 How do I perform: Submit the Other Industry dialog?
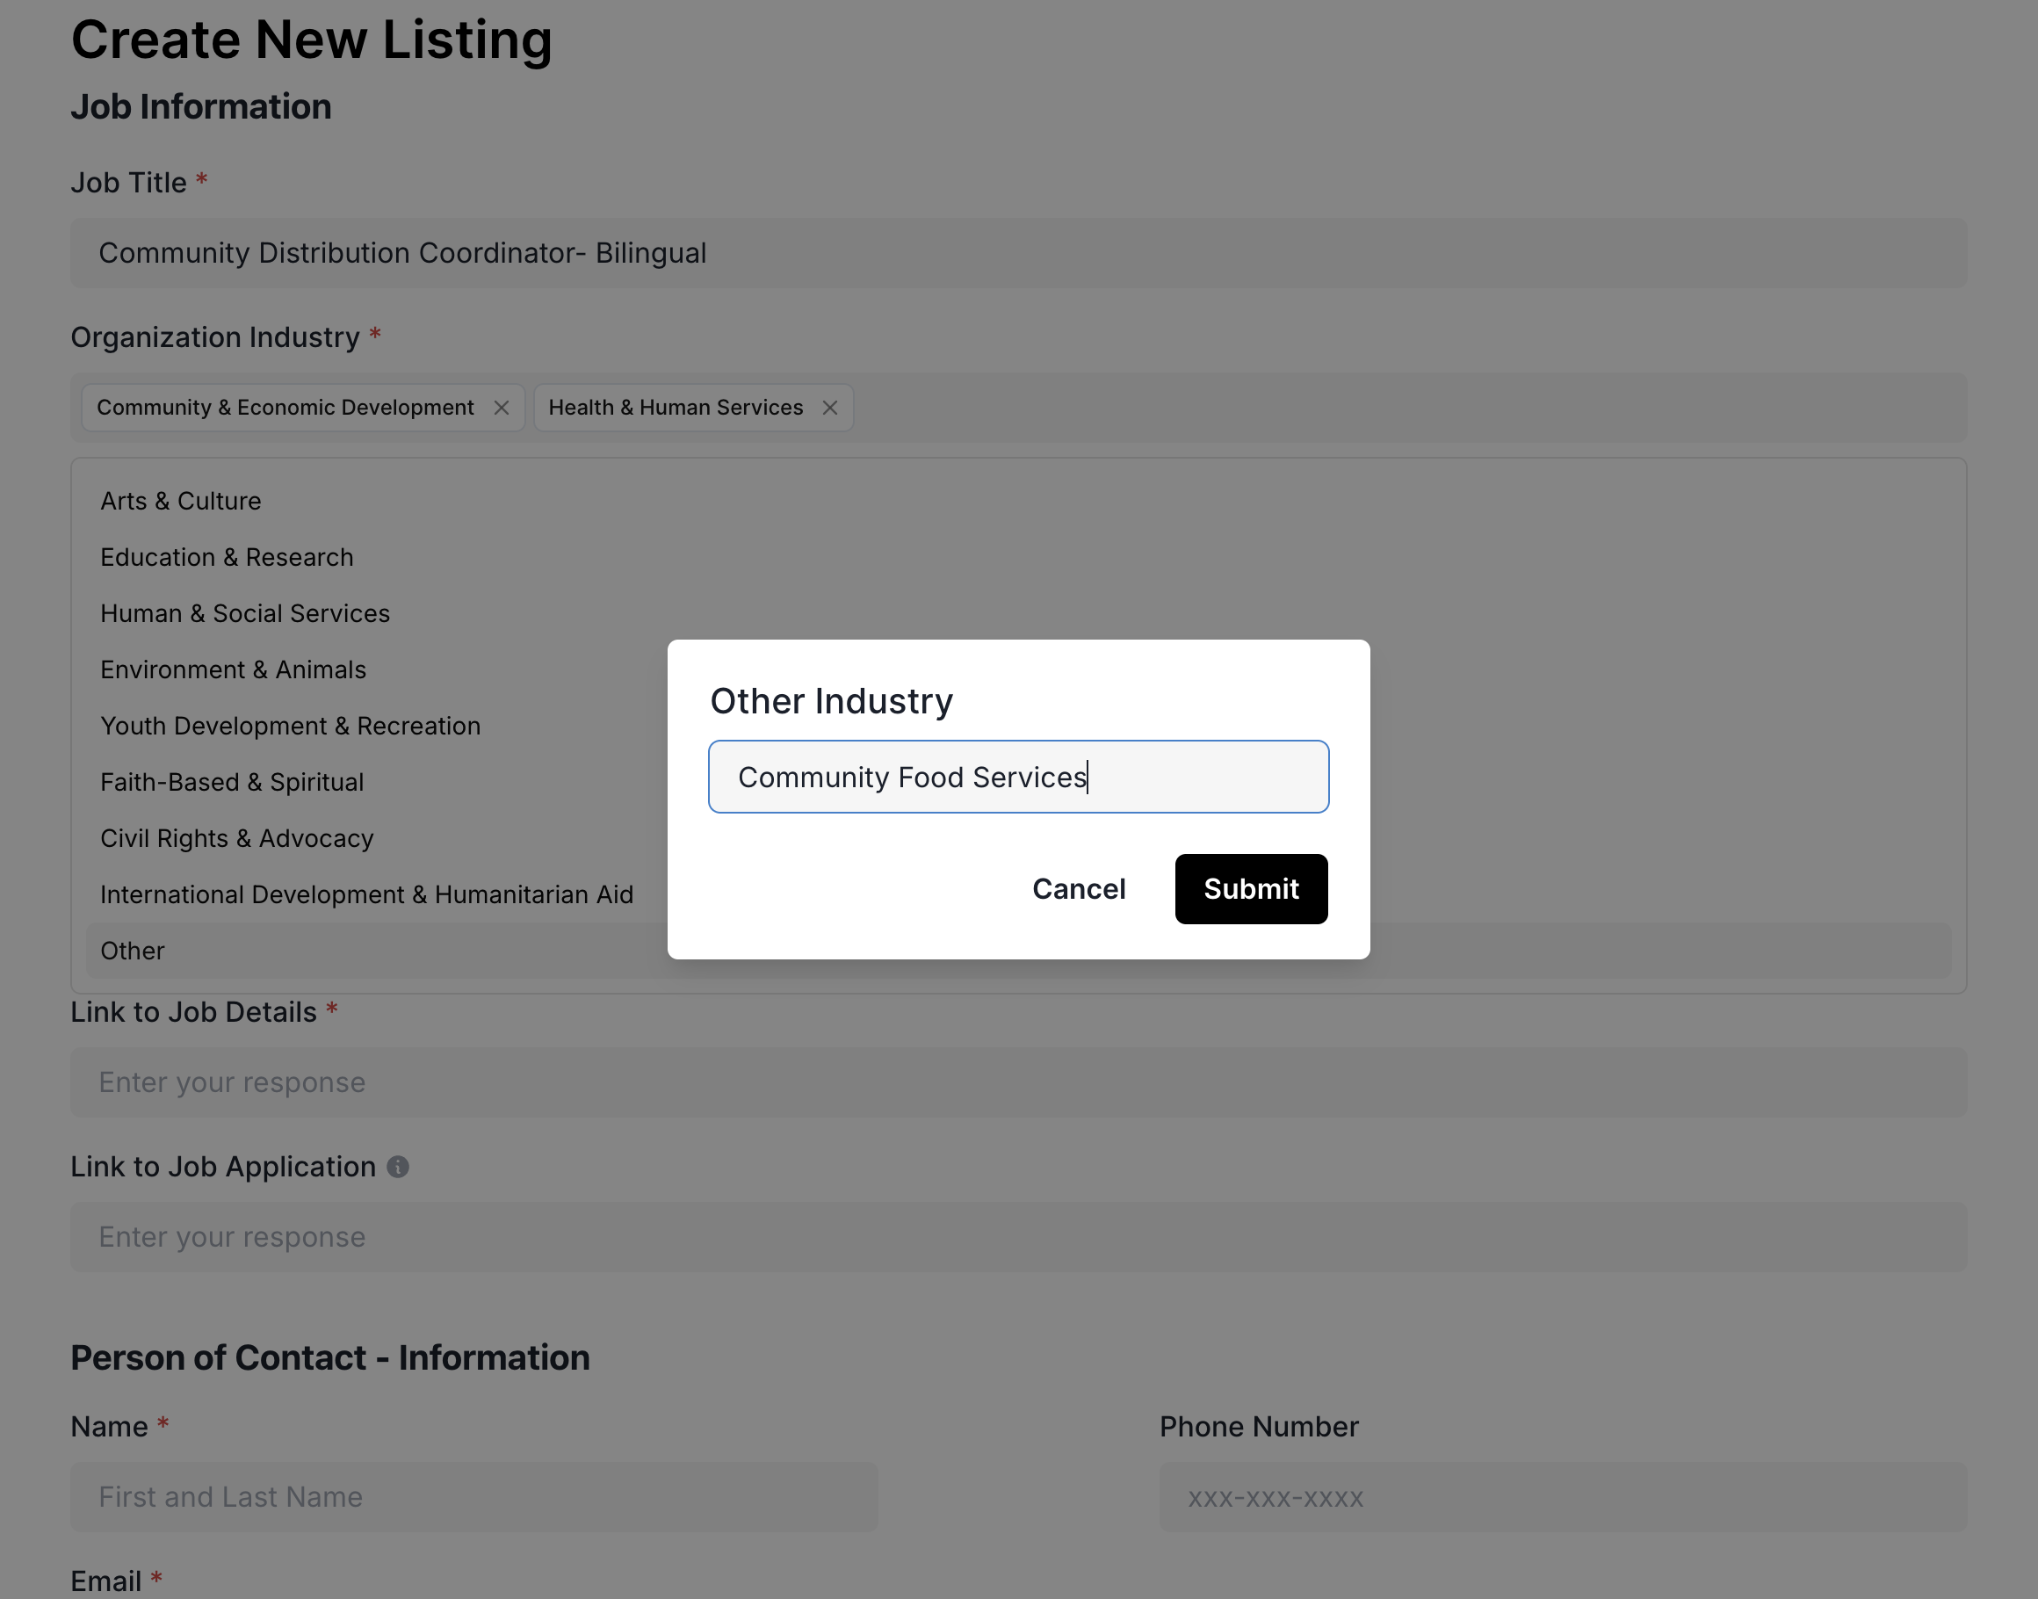tap(1251, 888)
